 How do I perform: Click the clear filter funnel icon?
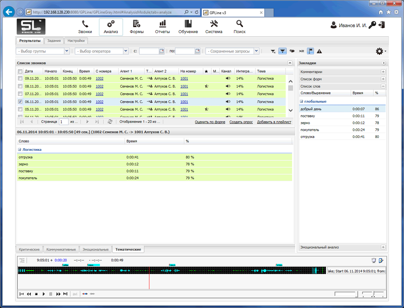pyautogui.click(x=273, y=51)
